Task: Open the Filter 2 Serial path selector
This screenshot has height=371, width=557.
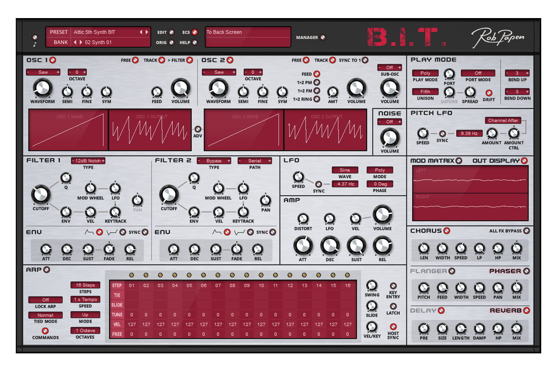Action: (x=255, y=161)
